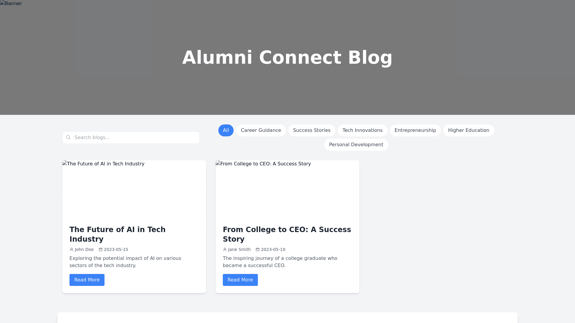Click the Search blogs input field
Screen dimensions: 575x323
pos(135,138)
